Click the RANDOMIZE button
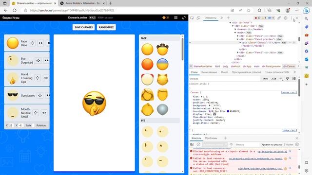The image size is (312, 175). [106, 27]
